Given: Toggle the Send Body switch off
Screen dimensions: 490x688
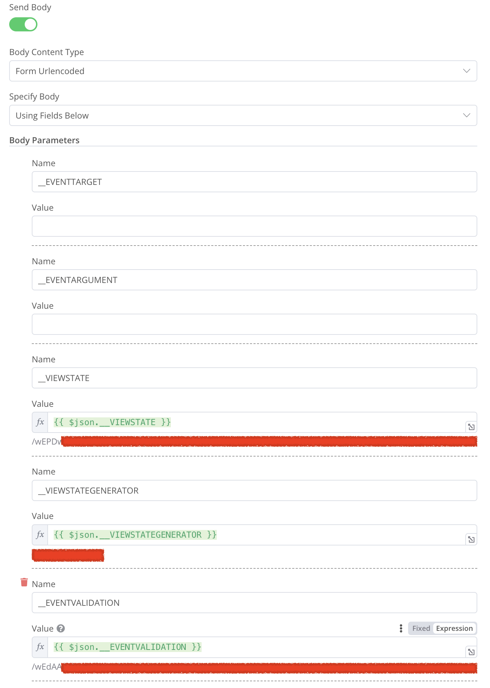Looking at the screenshot, I should (23, 25).
